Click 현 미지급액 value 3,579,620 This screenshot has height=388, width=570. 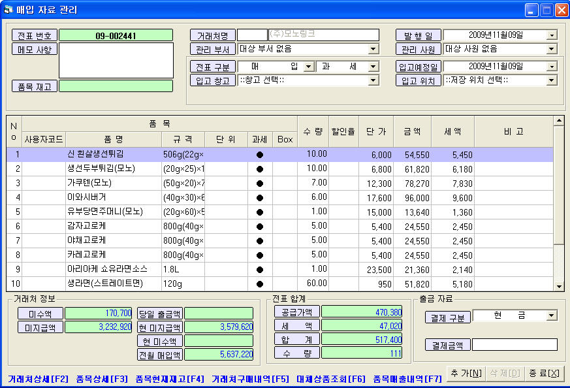tap(219, 327)
